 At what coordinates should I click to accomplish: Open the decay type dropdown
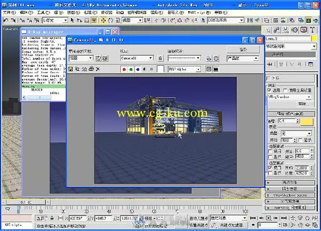(x=297, y=133)
